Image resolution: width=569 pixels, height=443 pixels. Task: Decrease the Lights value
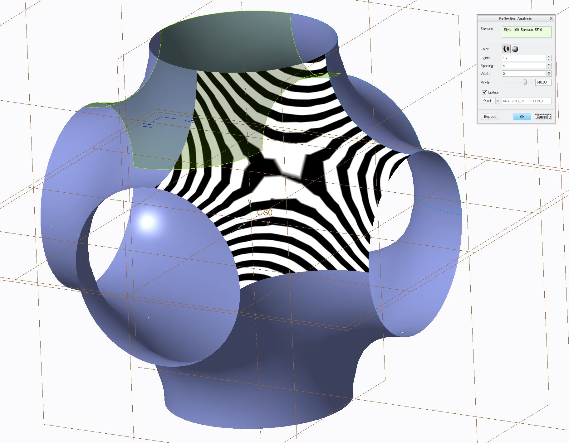click(549, 60)
